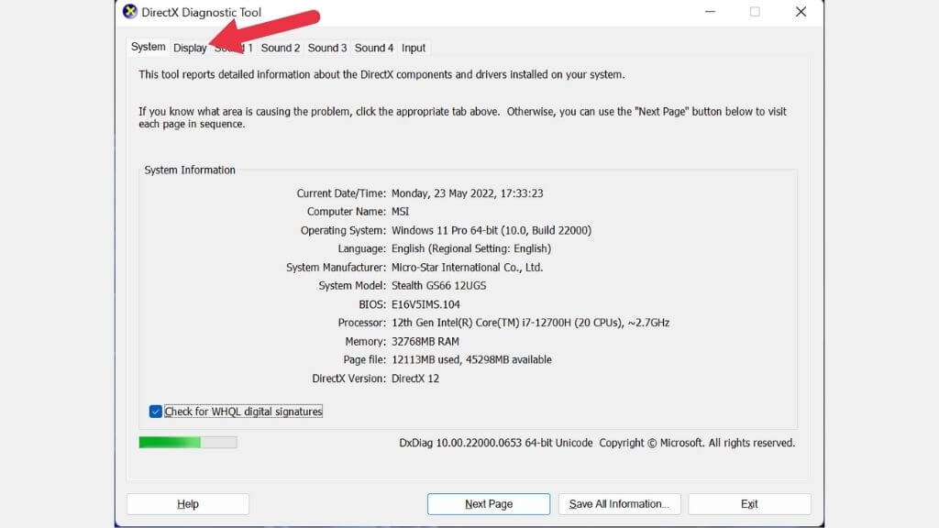Click Micro-Star International Co., Ltd. text
The height and width of the screenshot is (528, 939).
point(467,267)
